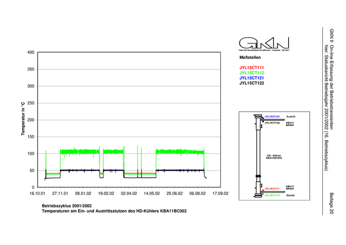Click the KBA11 BR004 pipe label
346x245 pixels.
point(290,188)
